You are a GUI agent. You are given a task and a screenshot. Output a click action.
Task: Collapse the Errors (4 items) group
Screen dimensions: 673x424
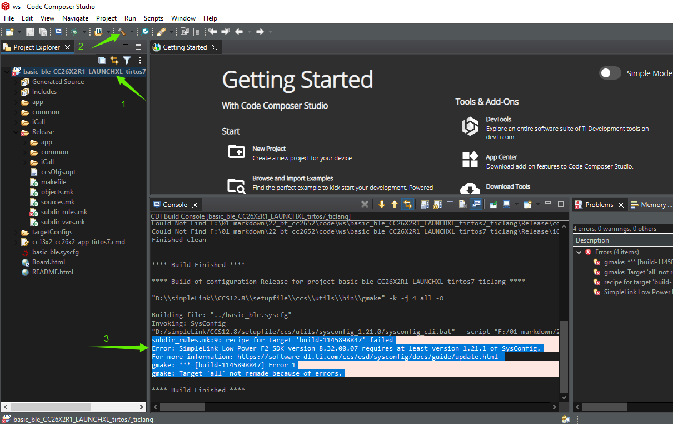pyautogui.click(x=579, y=252)
